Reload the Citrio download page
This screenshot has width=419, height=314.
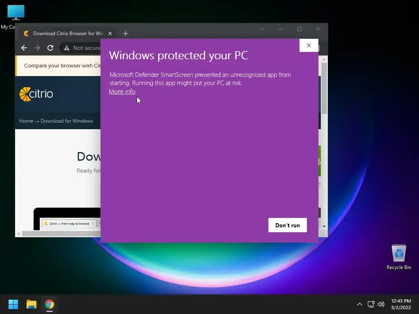click(x=50, y=48)
